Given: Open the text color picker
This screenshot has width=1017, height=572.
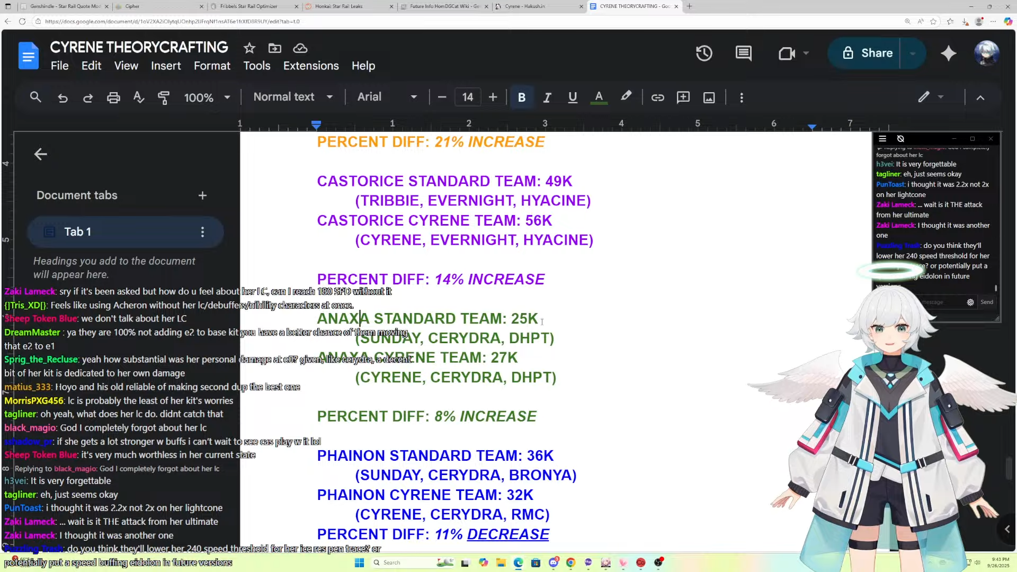Looking at the screenshot, I should click(599, 97).
